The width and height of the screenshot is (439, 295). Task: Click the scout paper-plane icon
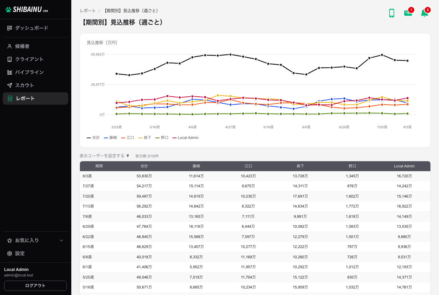pos(10,85)
